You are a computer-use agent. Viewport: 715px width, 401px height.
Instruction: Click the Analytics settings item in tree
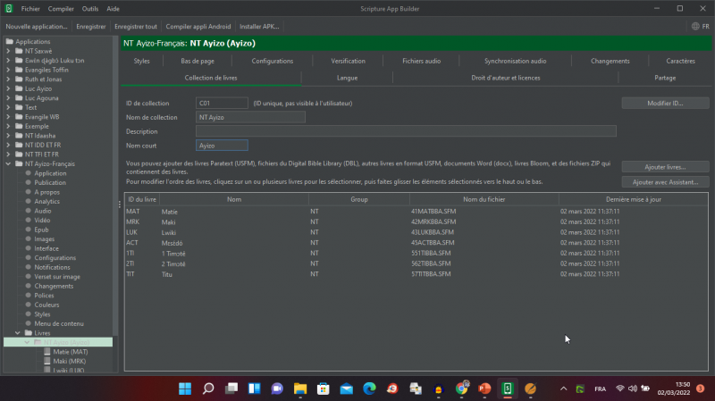(x=46, y=201)
